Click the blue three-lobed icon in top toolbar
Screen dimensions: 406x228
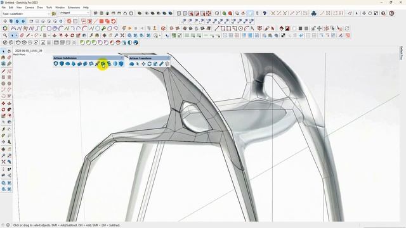tap(314, 13)
